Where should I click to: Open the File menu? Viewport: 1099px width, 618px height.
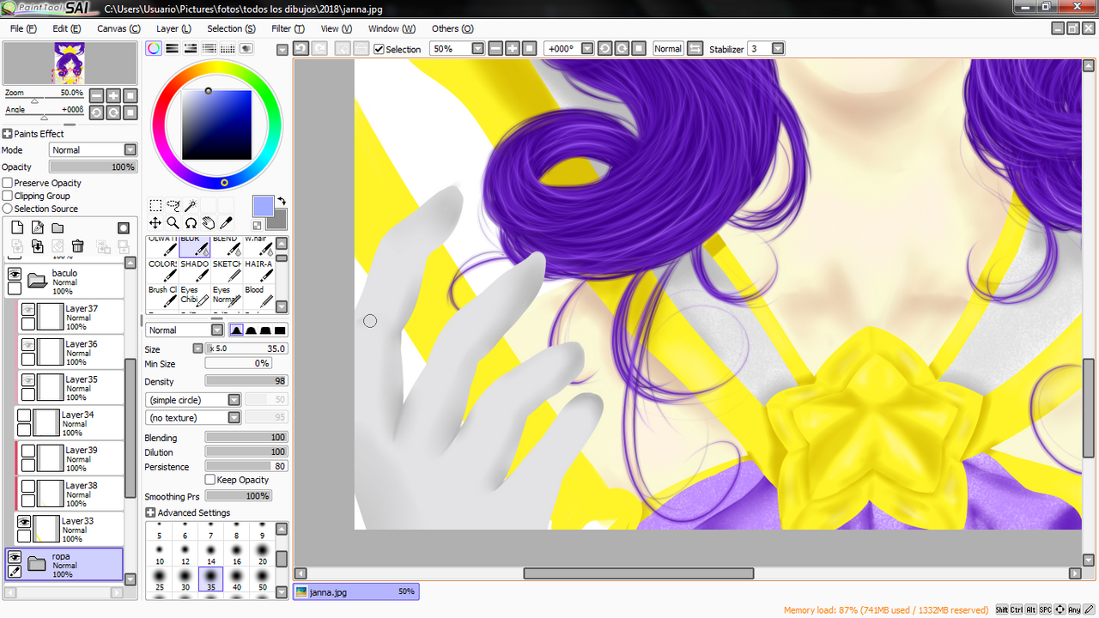pos(23,28)
